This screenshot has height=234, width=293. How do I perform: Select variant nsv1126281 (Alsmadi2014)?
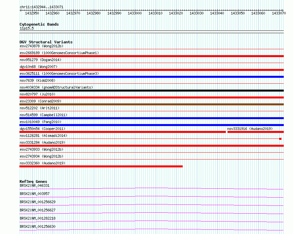[x=43, y=136]
